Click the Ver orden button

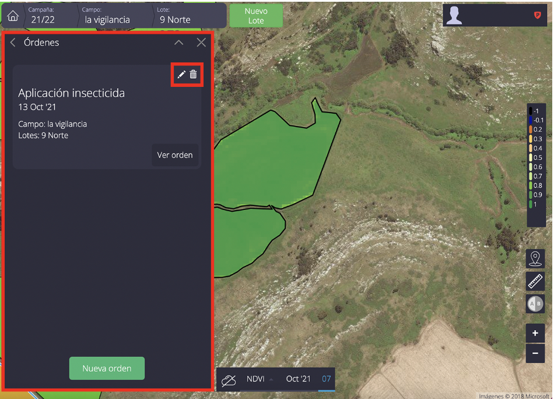175,155
